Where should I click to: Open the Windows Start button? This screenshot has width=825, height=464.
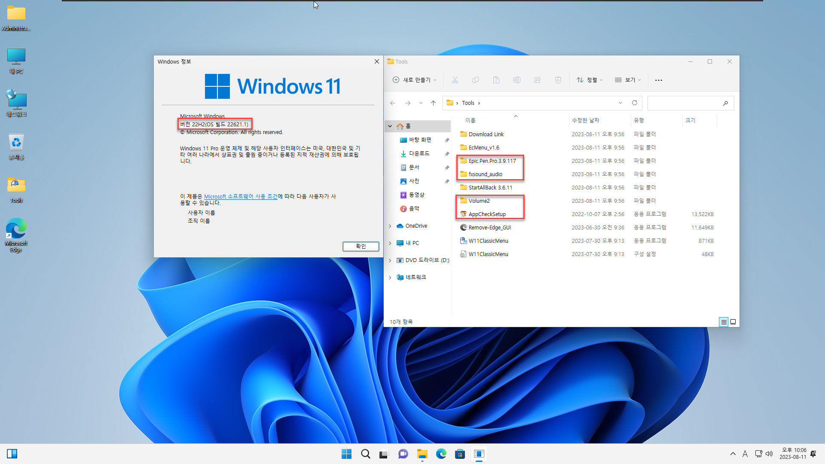tap(346, 454)
